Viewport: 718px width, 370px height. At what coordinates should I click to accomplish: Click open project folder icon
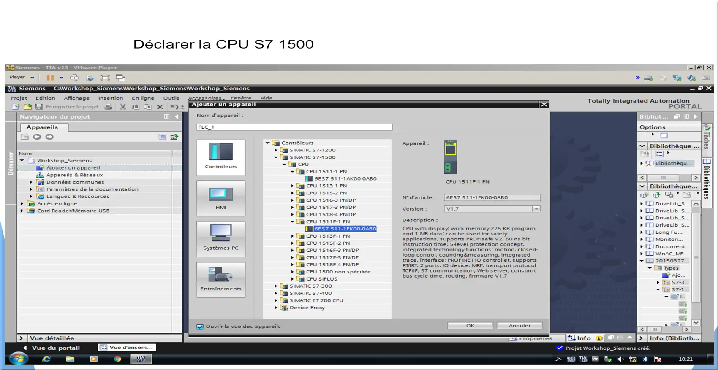[27, 107]
